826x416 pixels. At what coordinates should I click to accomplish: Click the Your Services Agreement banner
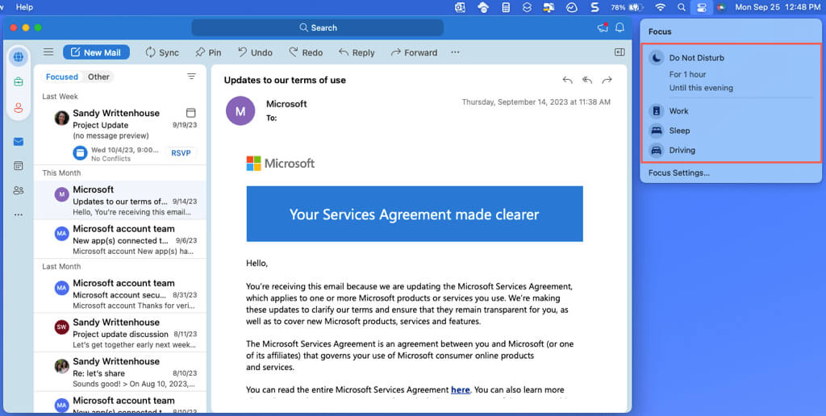pyautogui.click(x=415, y=214)
